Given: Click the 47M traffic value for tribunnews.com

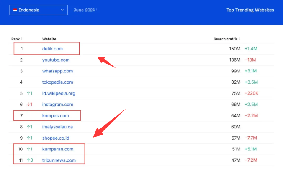Looking at the screenshot, I should pos(236,160).
